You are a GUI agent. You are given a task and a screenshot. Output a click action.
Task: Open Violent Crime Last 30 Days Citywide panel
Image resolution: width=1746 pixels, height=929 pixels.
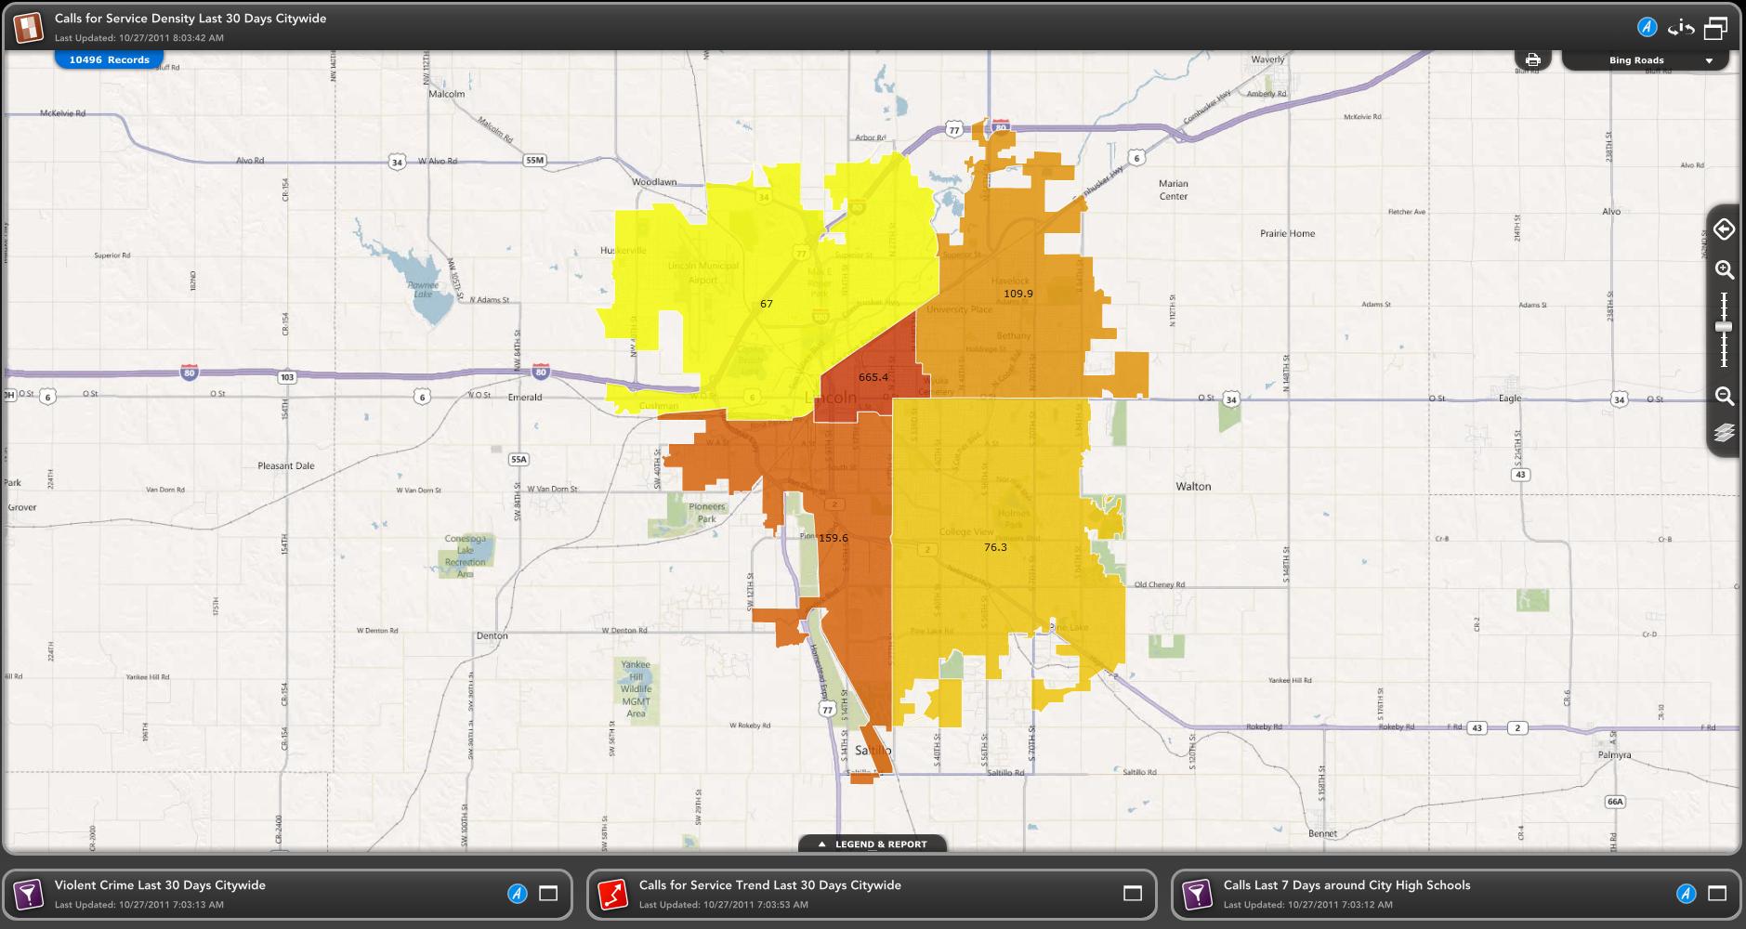click(x=160, y=885)
